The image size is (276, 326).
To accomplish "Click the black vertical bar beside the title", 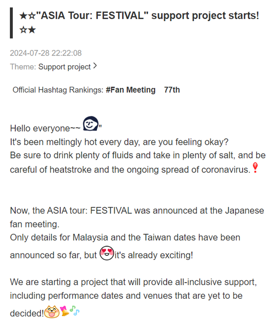I will 11,23.
